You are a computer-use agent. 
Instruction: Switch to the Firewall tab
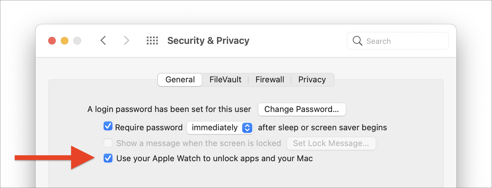(x=270, y=79)
